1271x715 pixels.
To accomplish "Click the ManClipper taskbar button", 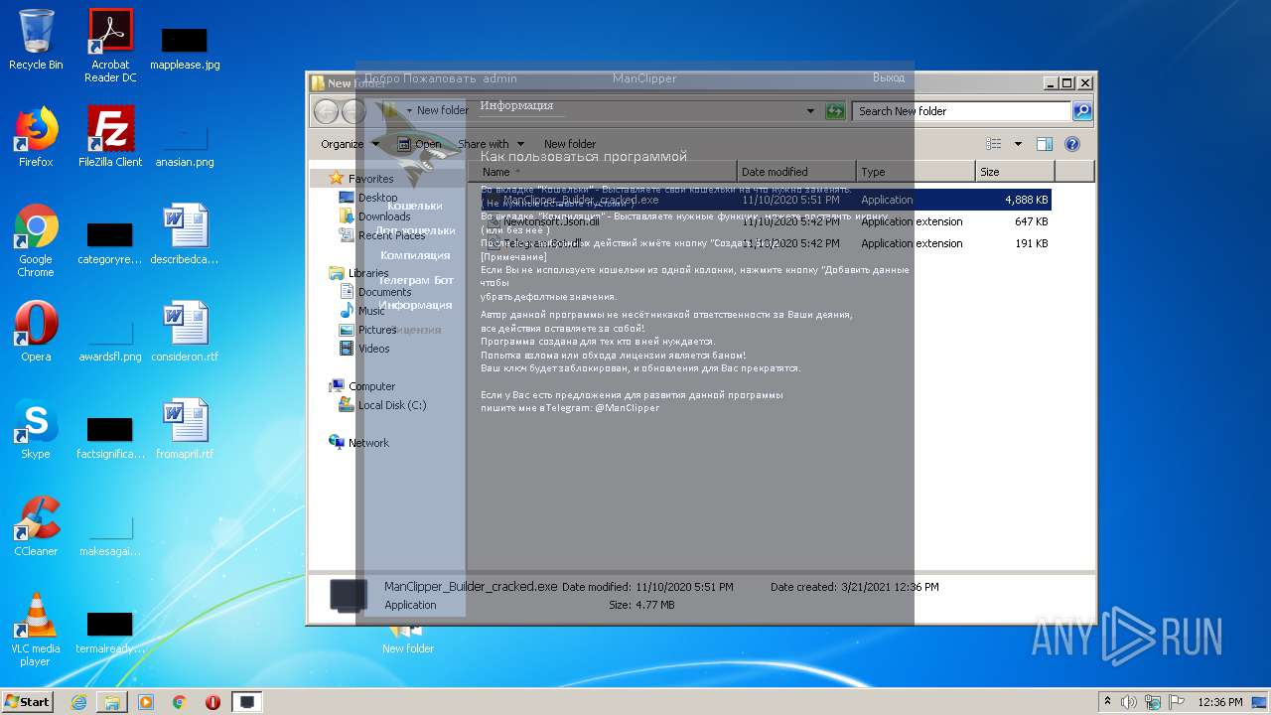I will (247, 702).
